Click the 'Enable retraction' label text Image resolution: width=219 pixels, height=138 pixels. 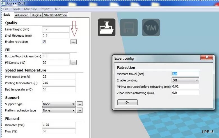17,42
